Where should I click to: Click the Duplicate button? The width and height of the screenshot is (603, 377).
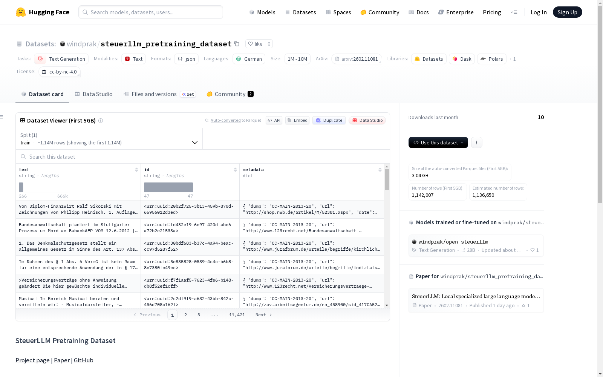click(x=329, y=120)
